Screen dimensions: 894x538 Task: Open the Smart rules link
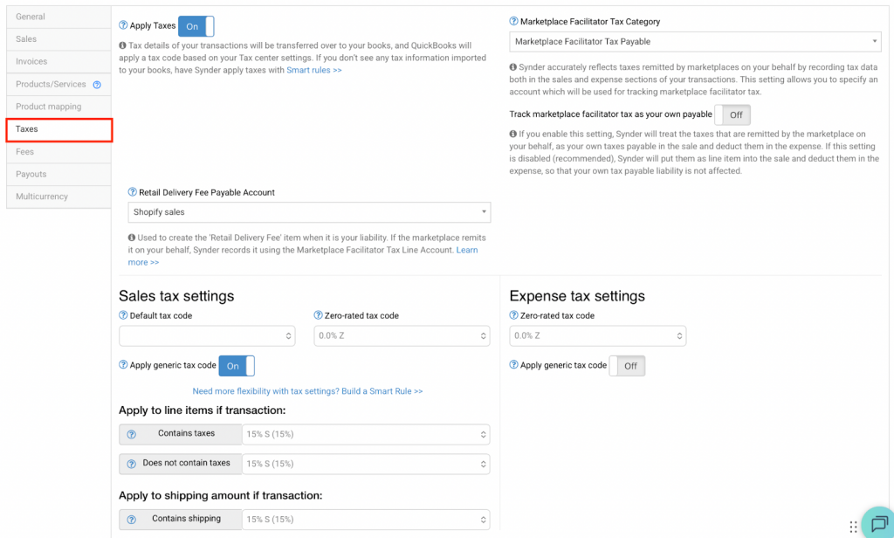coord(313,70)
